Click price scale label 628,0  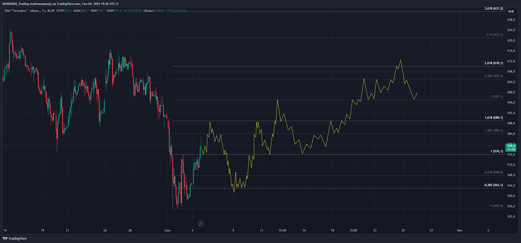tap(510, 20)
